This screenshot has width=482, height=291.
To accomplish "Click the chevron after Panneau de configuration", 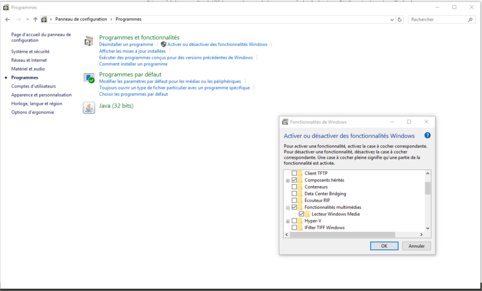I will (112, 19).
